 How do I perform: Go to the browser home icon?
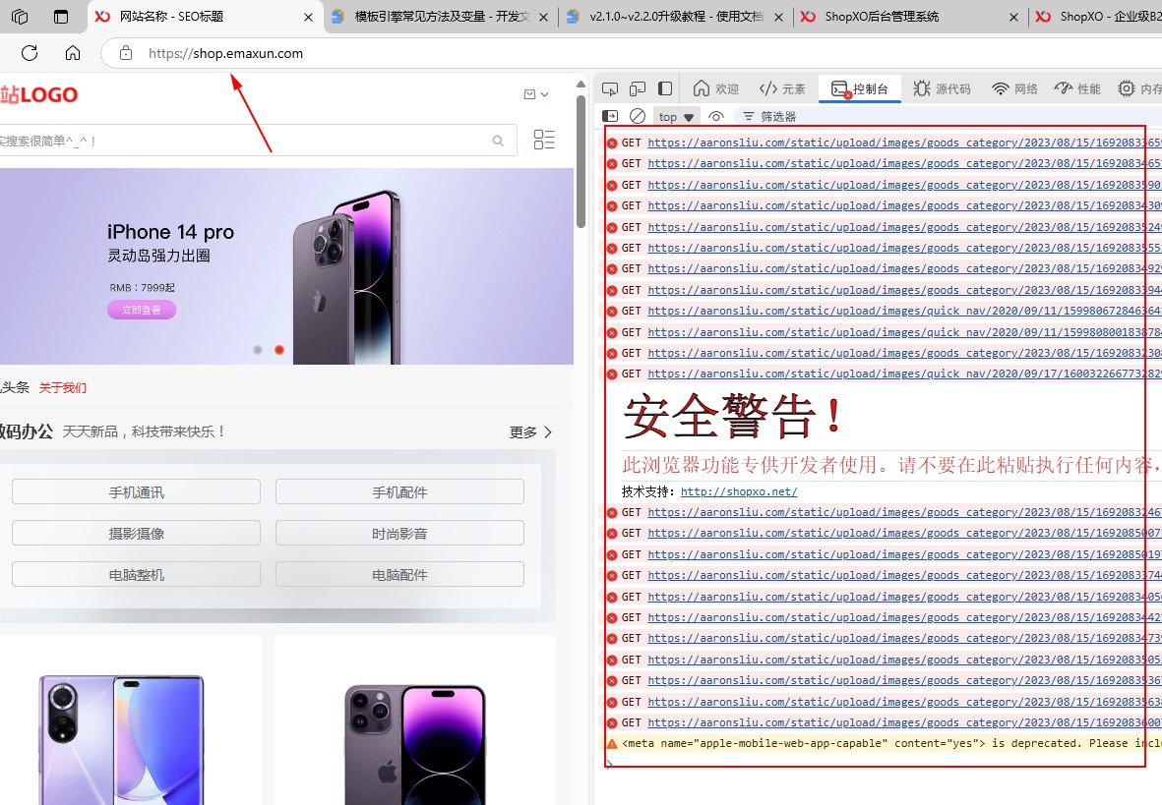coord(73,52)
